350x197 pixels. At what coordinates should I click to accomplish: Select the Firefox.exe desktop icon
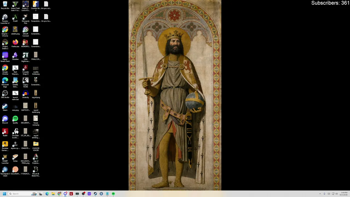click(15, 43)
